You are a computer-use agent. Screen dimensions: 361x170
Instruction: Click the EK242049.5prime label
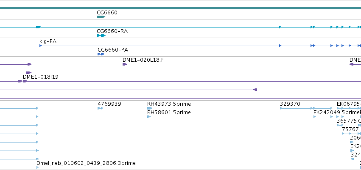pos(336,112)
